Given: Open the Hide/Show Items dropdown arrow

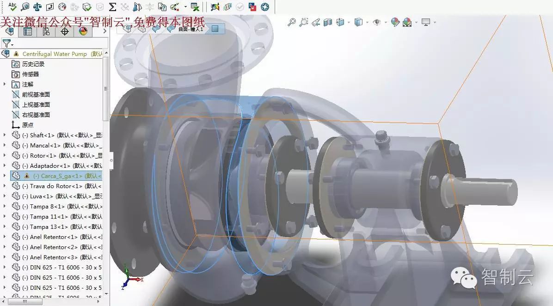Looking at the screenshot, I should pyautogui.click(x=386, y=23).
